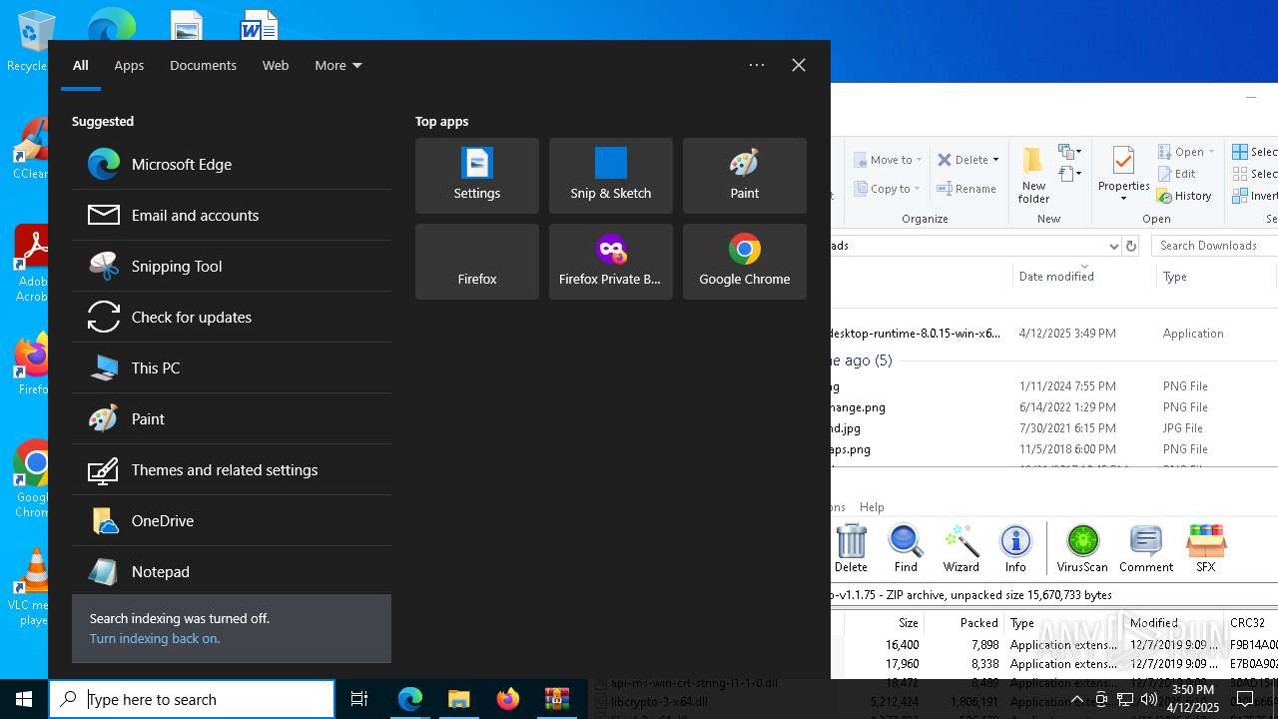Open Firefox Private Browsing tile

611,262
